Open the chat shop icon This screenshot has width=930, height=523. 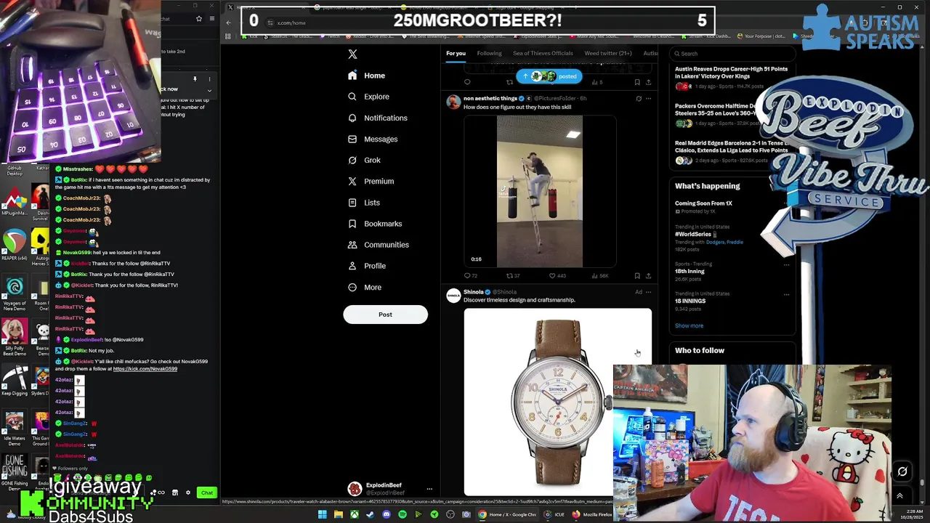pos(174,493)
